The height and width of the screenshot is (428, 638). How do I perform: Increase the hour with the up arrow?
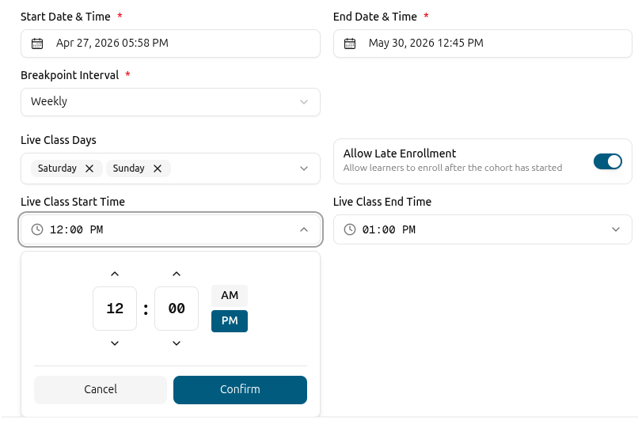[115, 275]
